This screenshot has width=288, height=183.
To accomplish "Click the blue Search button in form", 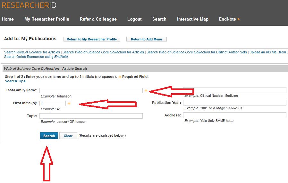I will tap(49, 136).
